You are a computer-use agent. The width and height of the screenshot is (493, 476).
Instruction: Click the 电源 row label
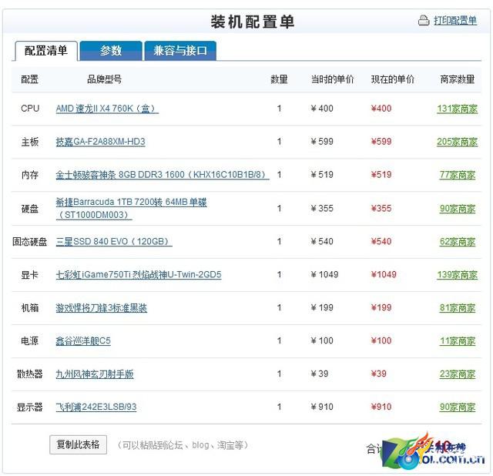[x=30, y=340]
